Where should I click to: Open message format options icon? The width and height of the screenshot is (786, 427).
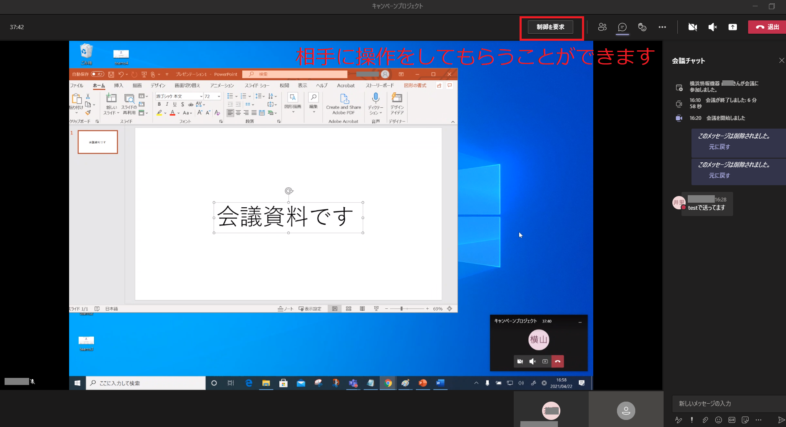pos(678,420)
